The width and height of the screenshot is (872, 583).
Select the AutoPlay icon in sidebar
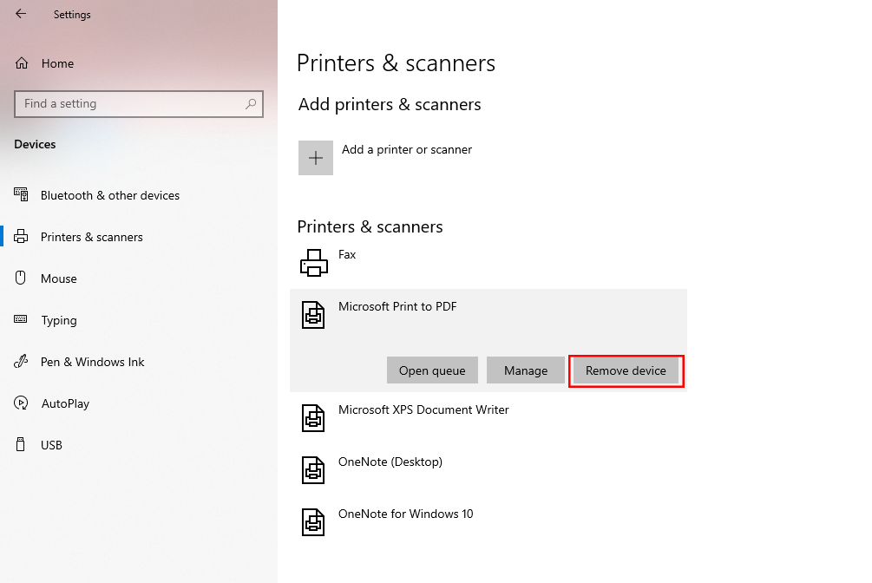coord(22,403)
